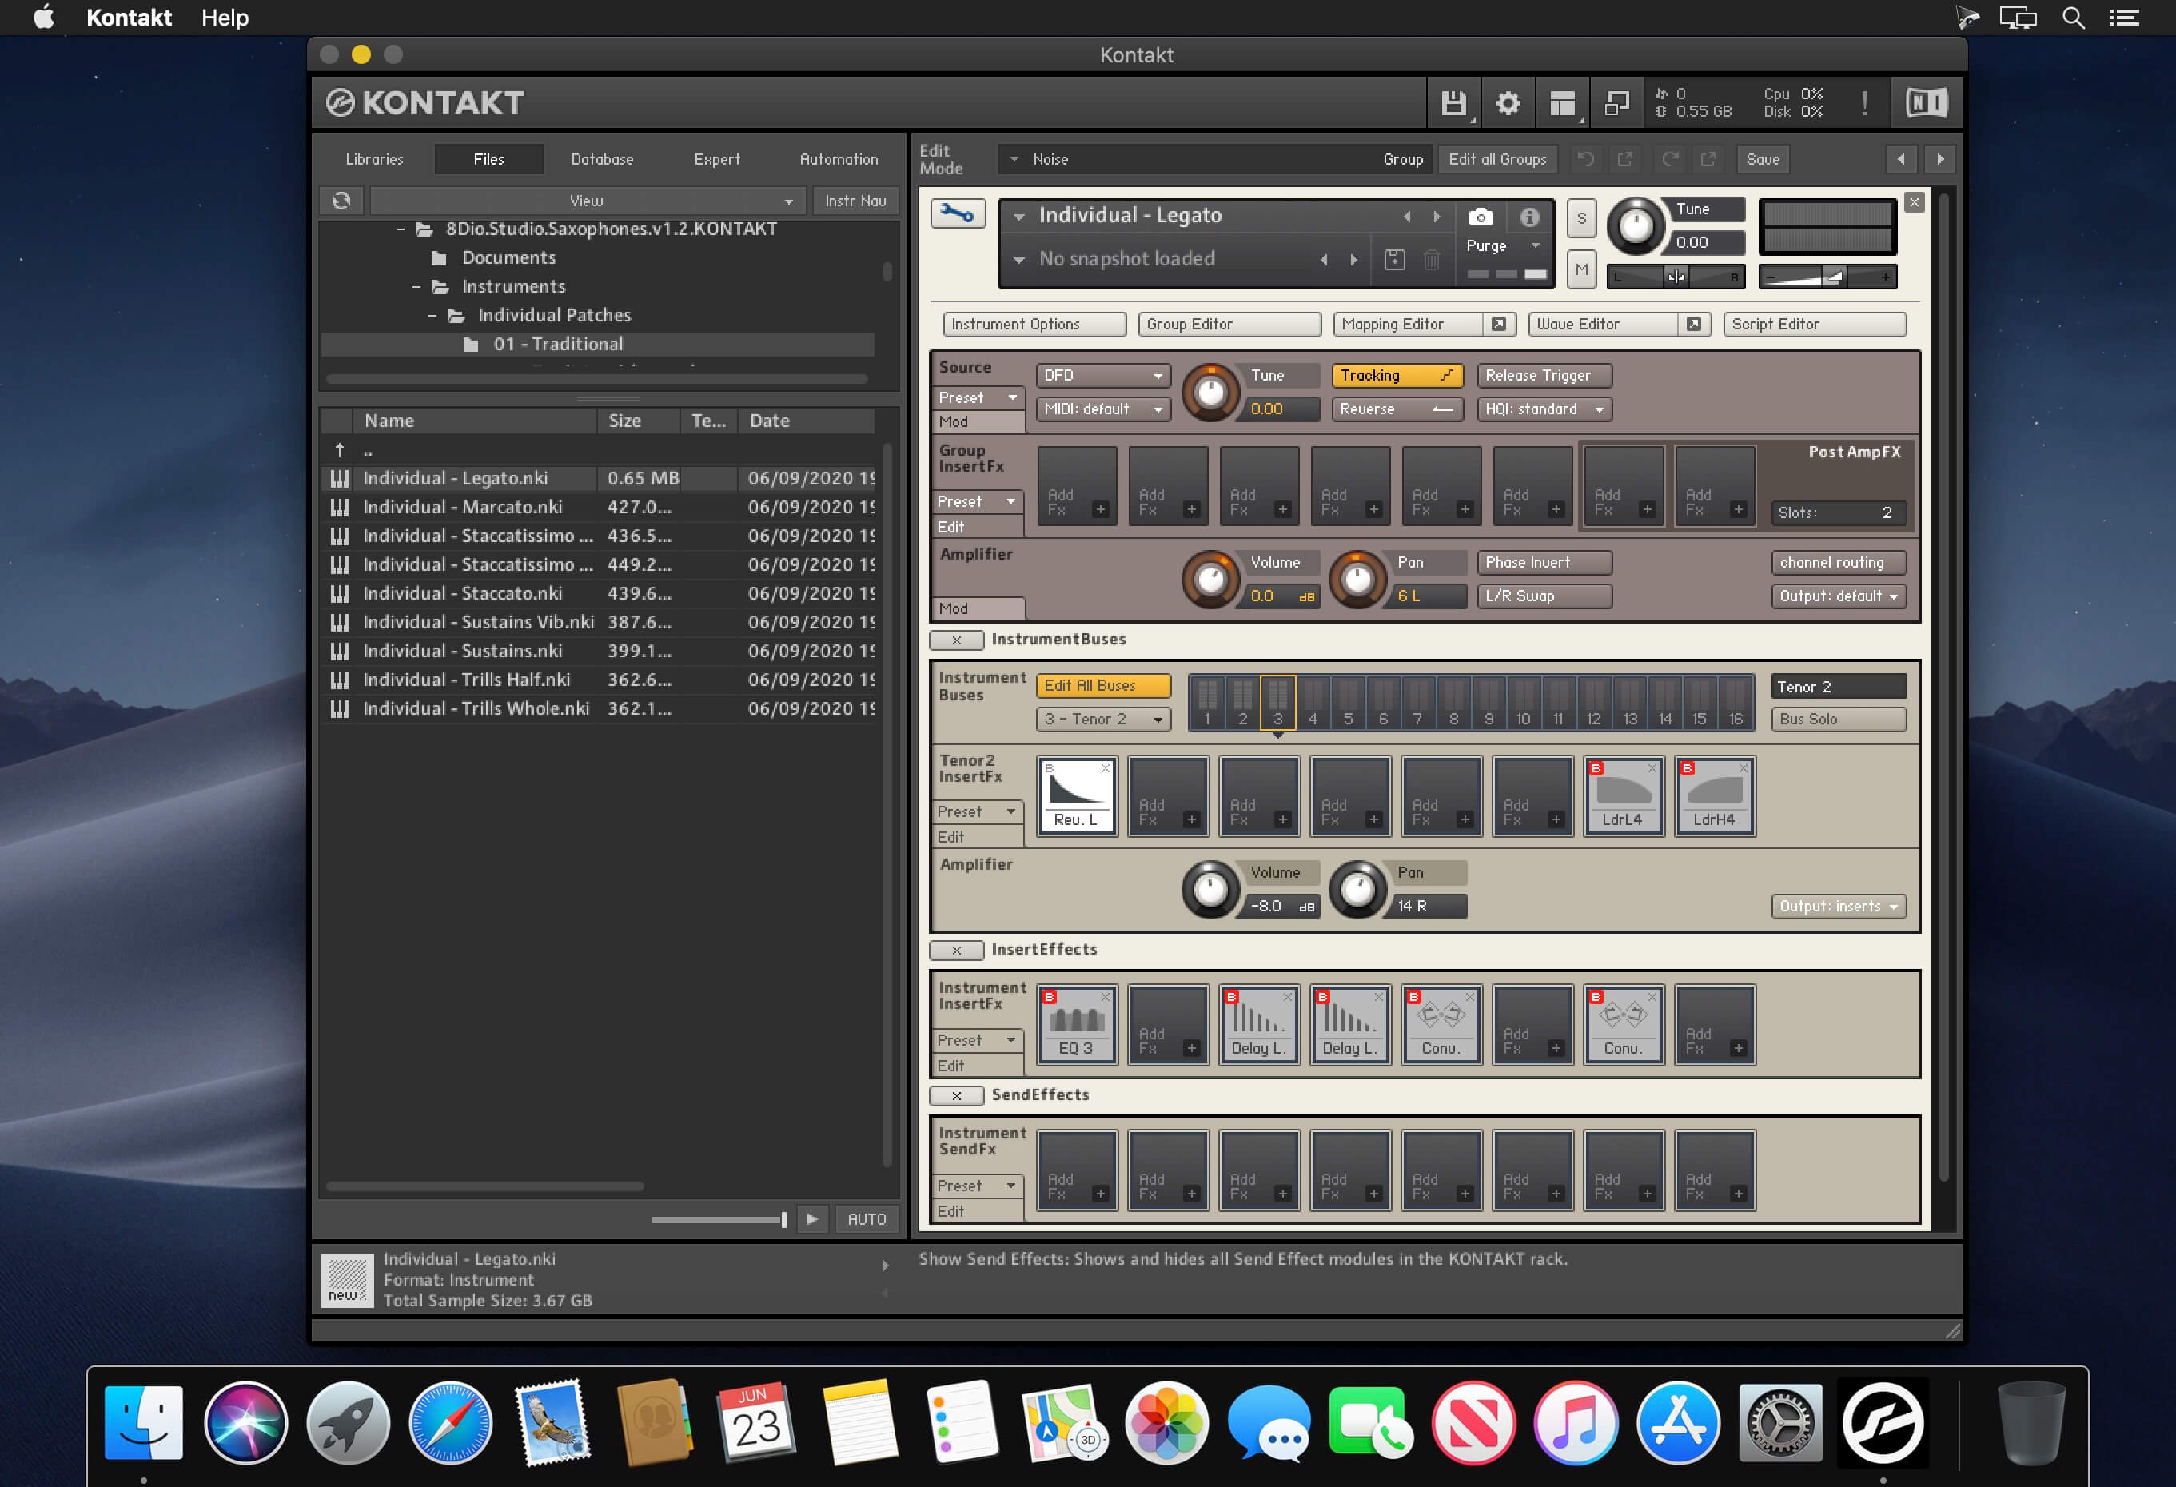This screenshot has width=2176, height=1487.
Task: Toggle Edit All Buses
Action: 1103,685
